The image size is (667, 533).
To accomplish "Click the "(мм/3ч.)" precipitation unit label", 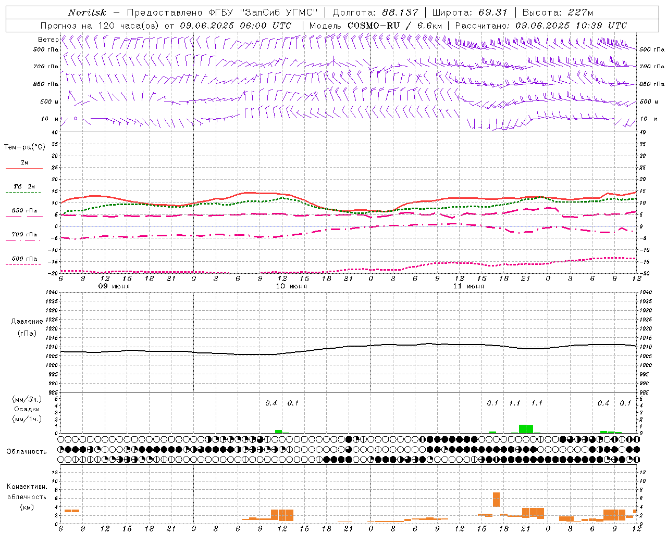I will point(27,399).
